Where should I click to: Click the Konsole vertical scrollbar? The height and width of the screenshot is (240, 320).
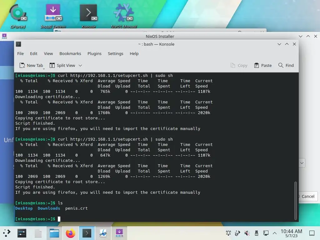[296, 201]
